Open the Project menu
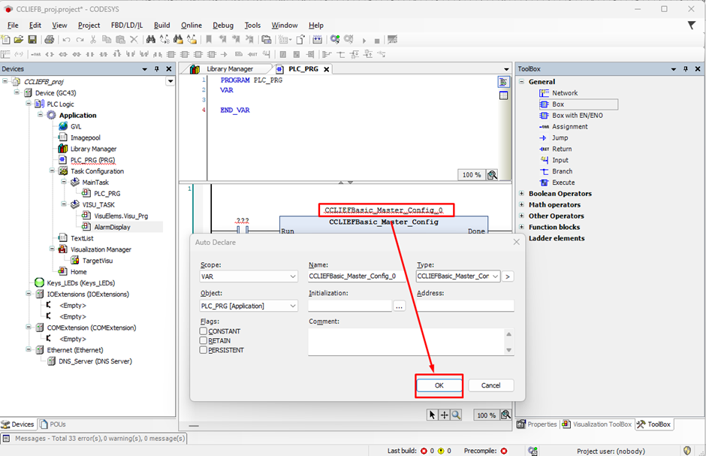This screenshot has height=456, width=706. pos(89,26)
